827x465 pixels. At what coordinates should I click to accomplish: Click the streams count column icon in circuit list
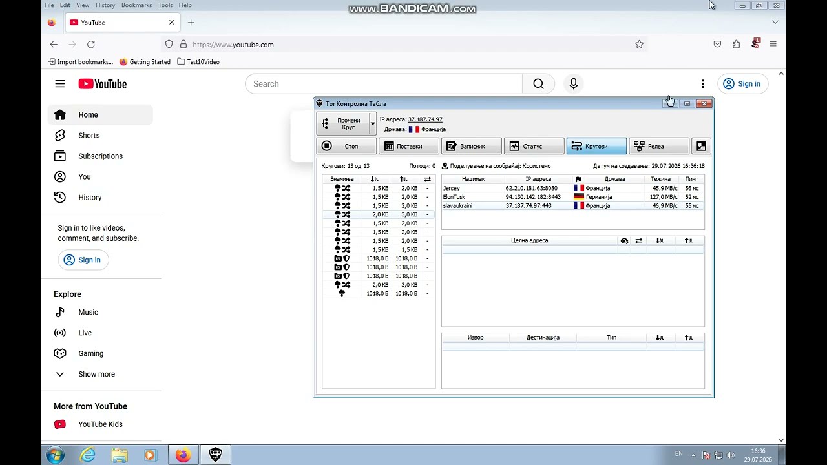click(427, 179)
